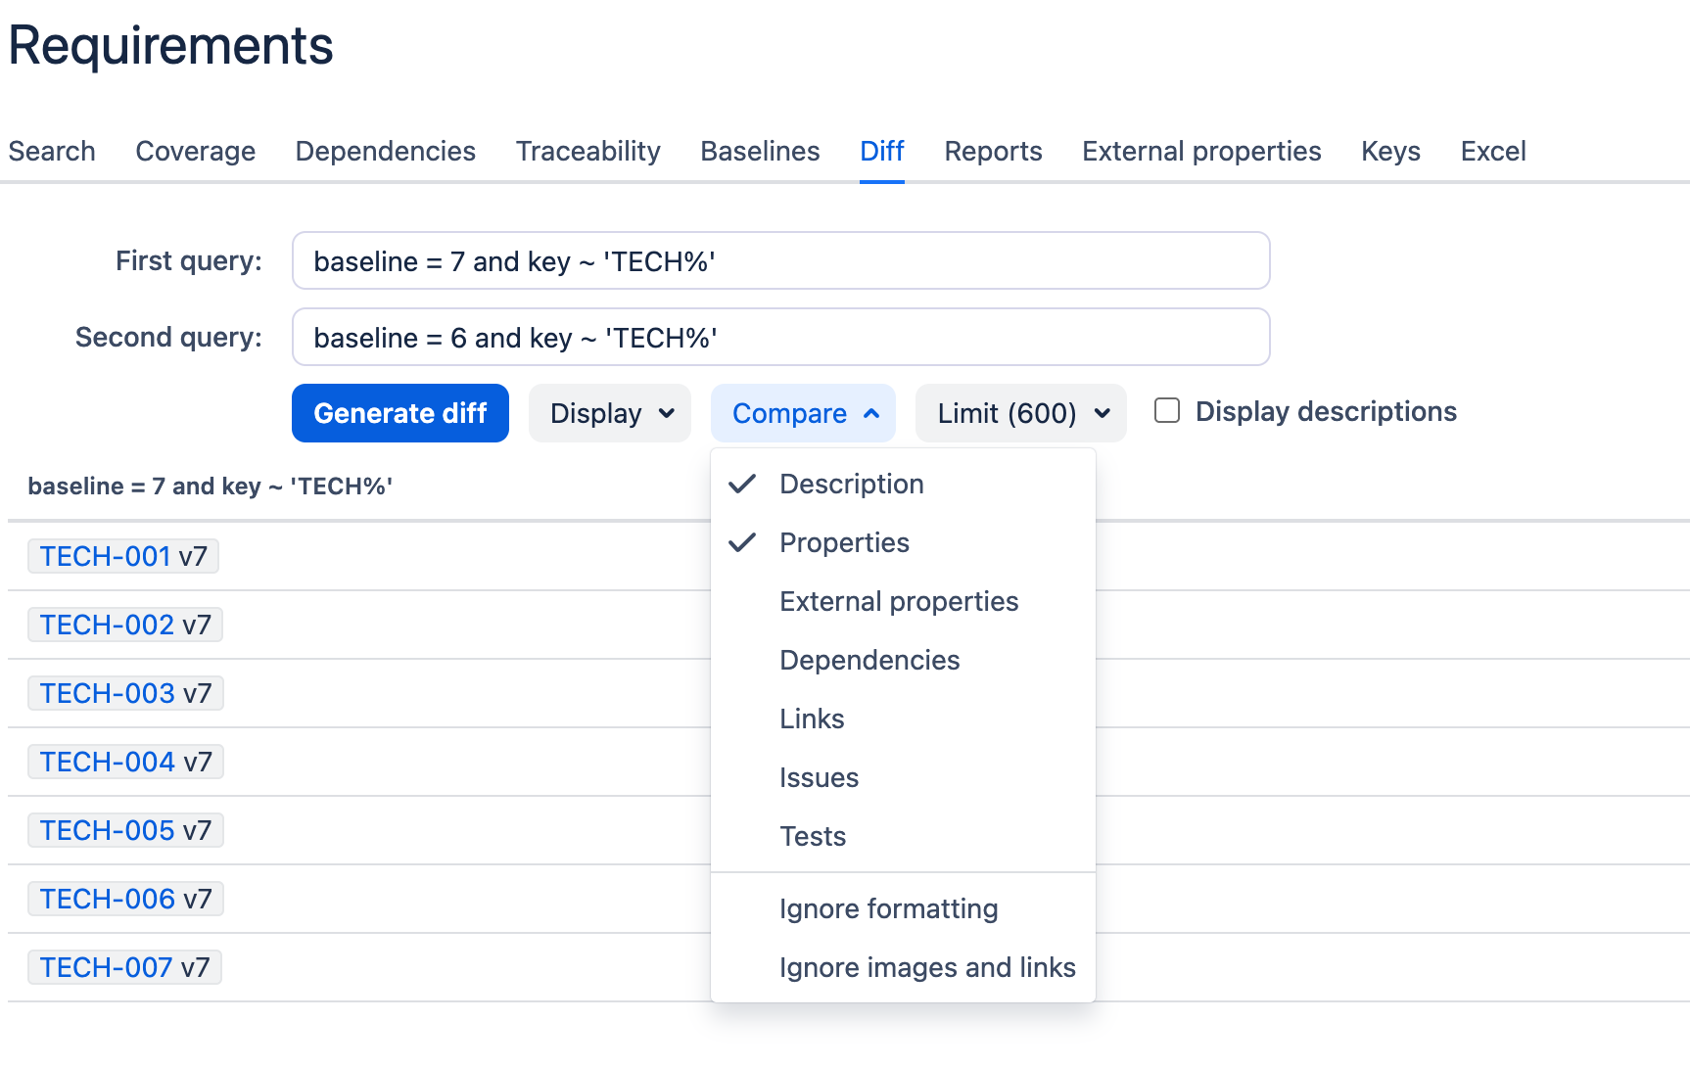
Task: Uncheck Properties in Compare menu
Action: (843, 543)
